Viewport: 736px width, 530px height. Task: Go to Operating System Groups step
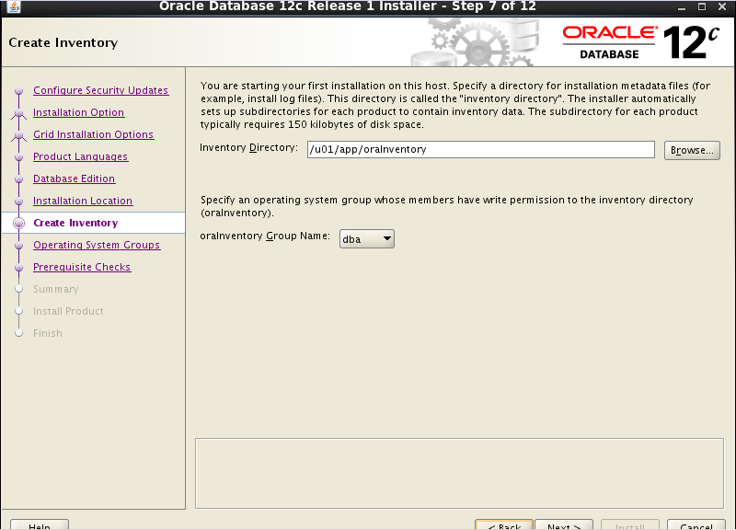(97, 245)
